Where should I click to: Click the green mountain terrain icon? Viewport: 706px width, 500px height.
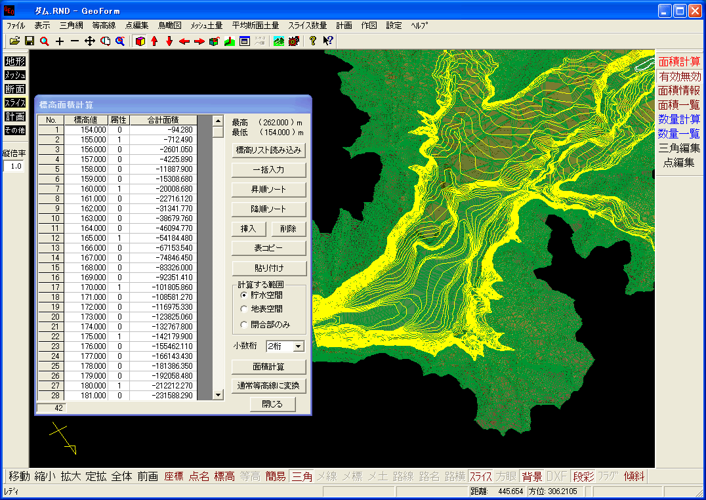(x=279, y=41)
